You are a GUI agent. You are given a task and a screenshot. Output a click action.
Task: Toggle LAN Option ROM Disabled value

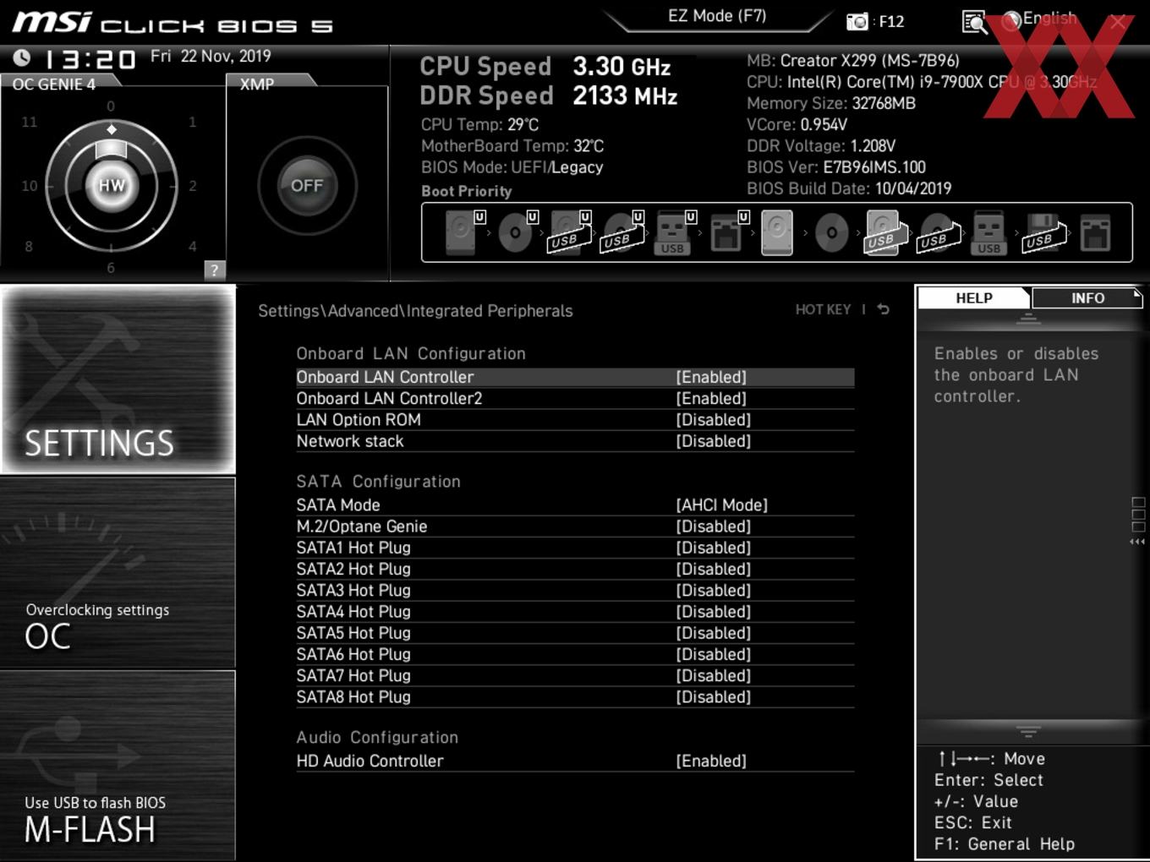coord(714,419)
